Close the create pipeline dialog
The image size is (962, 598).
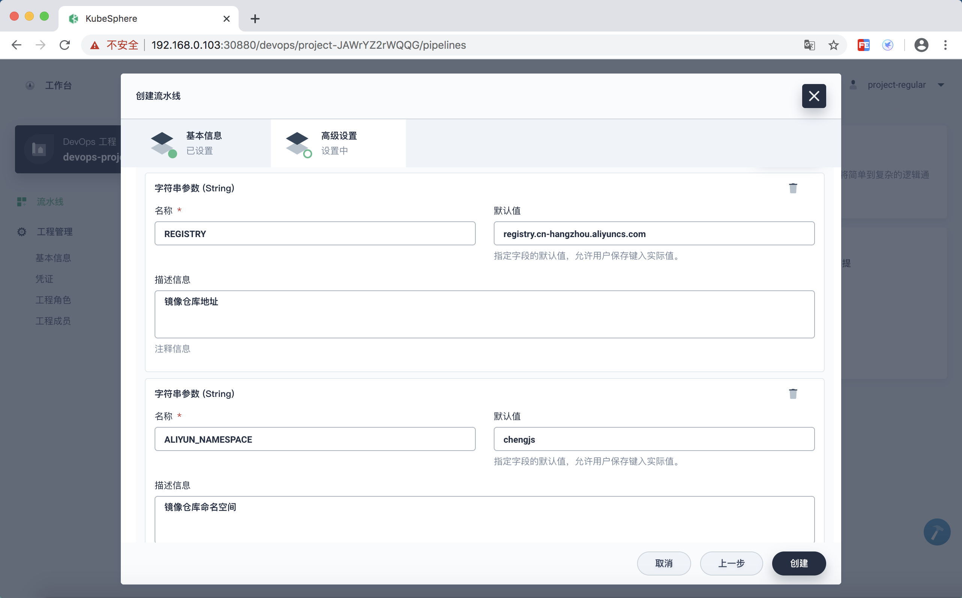(x=814, y=96)
